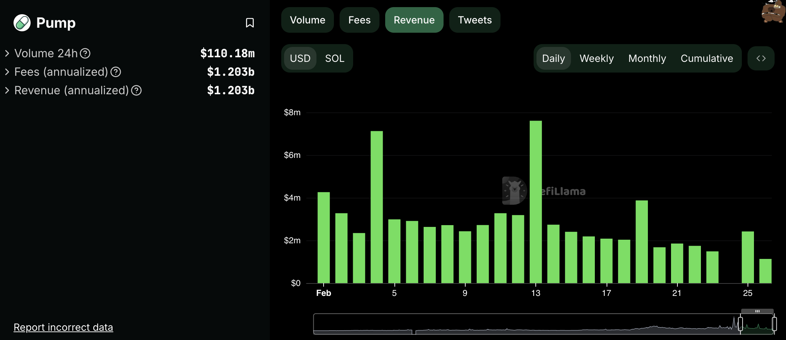Image resolution: width=786 pixels, height=340 pixels.
Task: Click the llama mascot avatar icon
Action: 773,11
